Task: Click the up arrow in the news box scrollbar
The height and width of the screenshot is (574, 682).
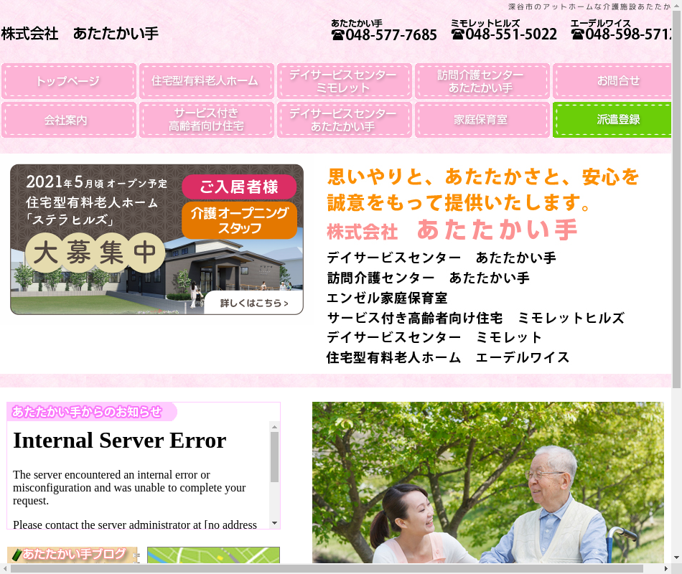Action: pyautogui.click(x=274, y=427)
